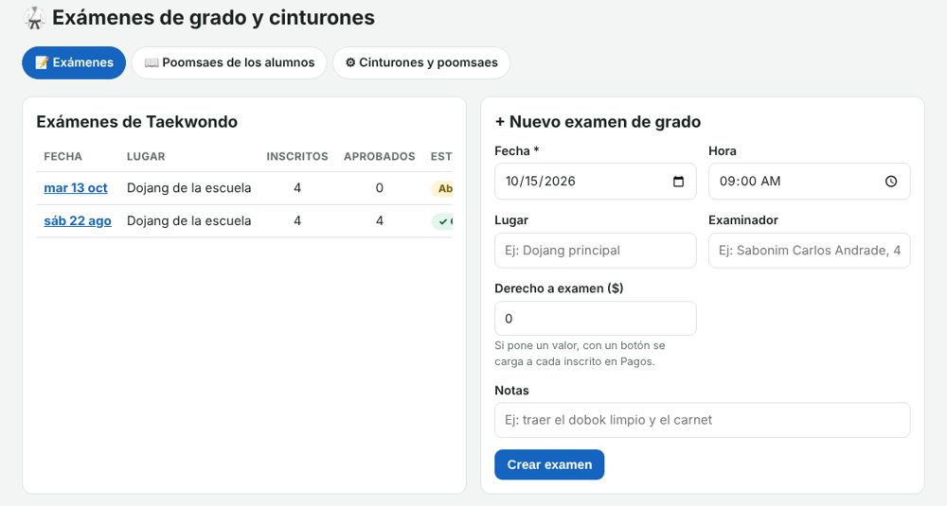Image resolution: width=947 pixels, height=506 pixels.
Task: Click the INSCRITOS column header
Action: [297, 157]
